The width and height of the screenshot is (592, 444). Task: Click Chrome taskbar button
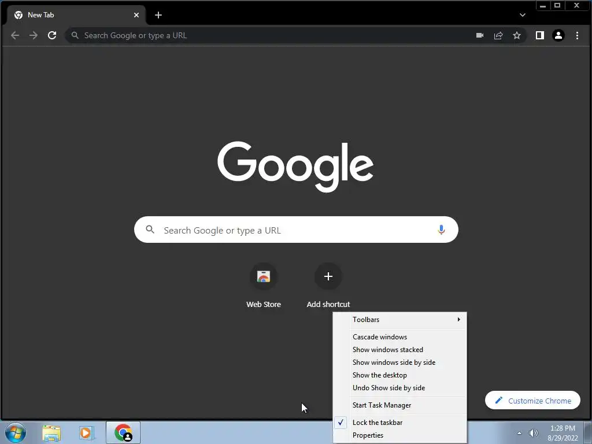click(x=123, y=432)
